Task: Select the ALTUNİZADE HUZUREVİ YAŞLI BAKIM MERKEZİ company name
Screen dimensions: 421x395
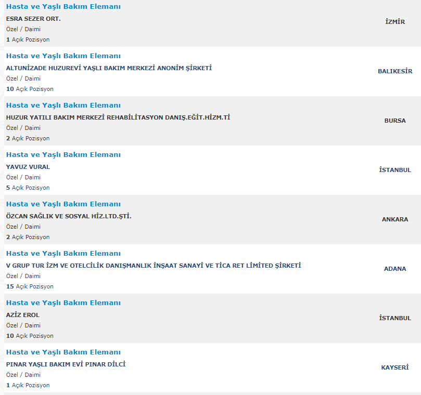Action: pyautogui.click(x=109, y=68)
